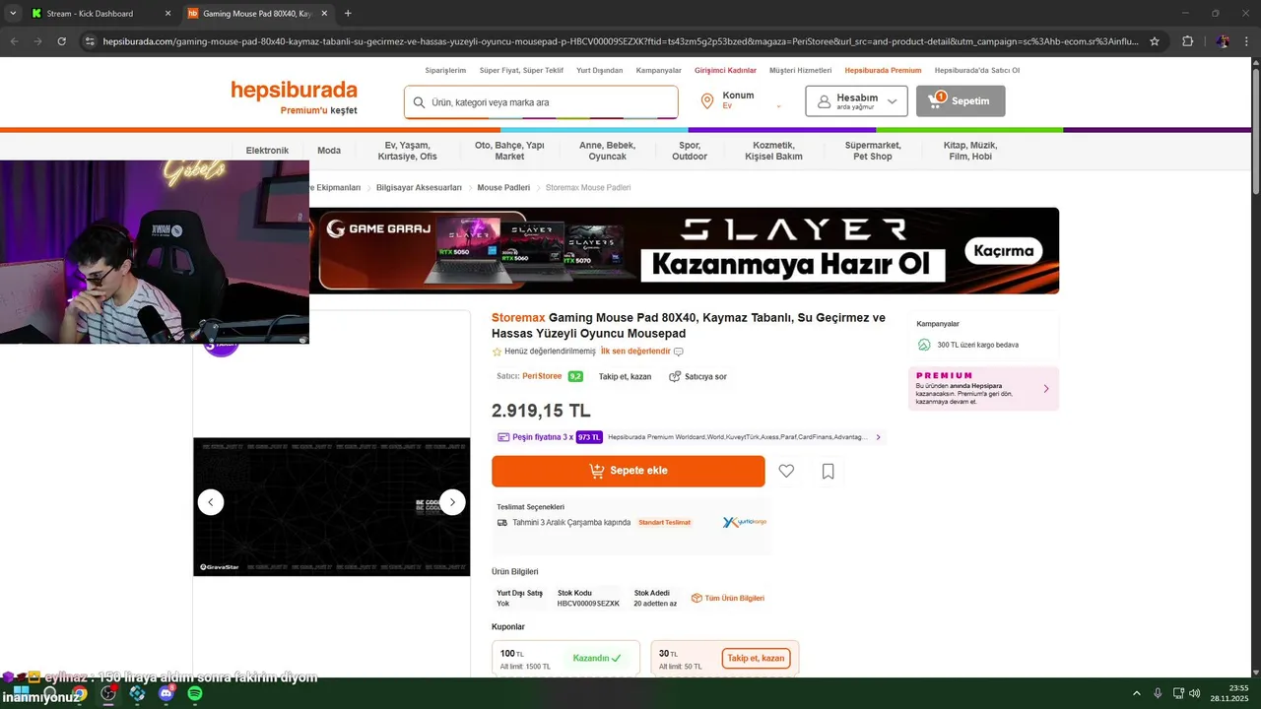Open Süpermarket, Pet Shop menu

point(873,151)
